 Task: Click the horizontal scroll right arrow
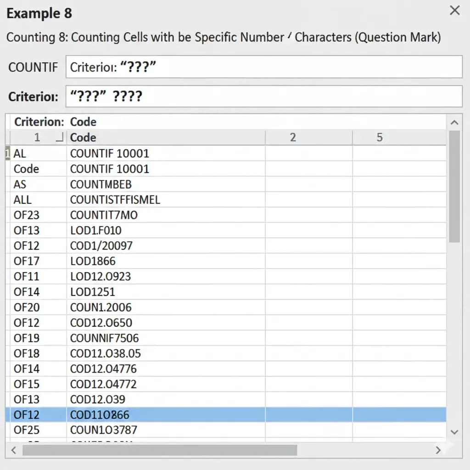coord(439,450)
